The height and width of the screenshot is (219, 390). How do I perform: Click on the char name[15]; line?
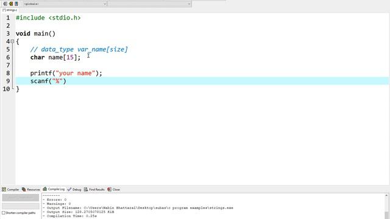click(55, 57)
